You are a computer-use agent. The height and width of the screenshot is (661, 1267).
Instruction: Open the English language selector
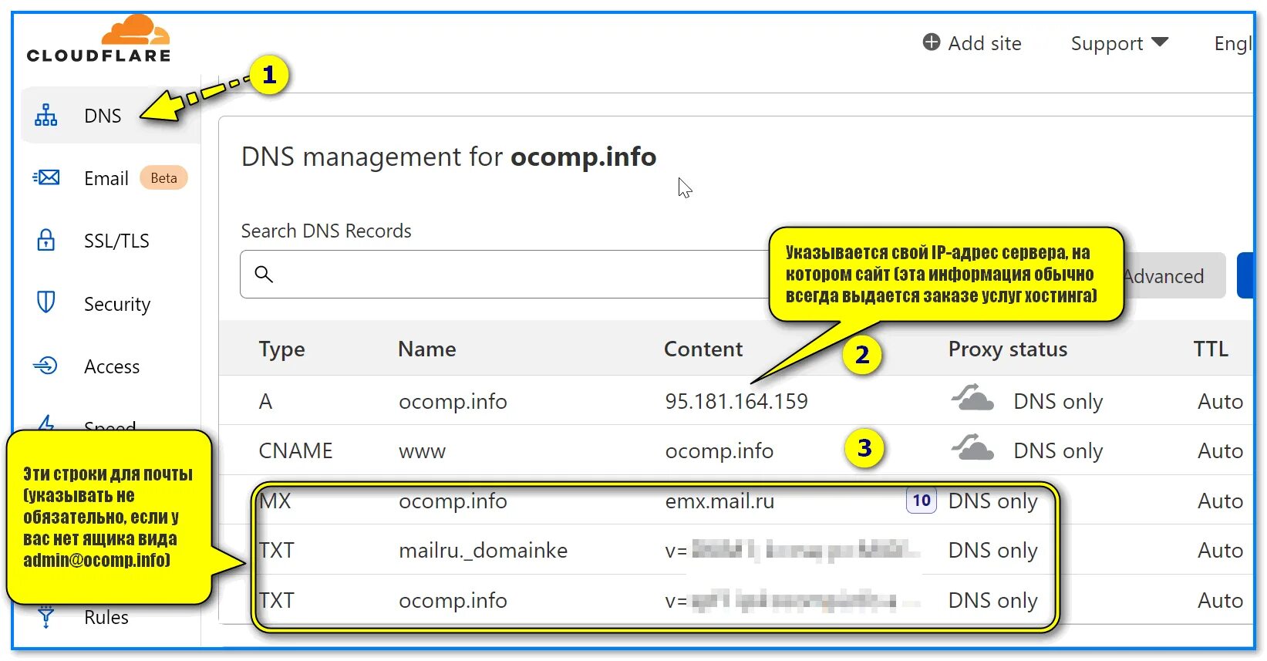click(x=1232, y=44)
